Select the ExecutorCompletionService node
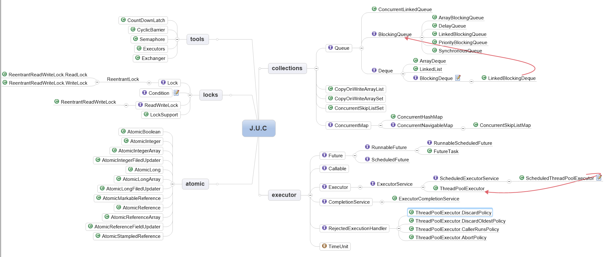Viewport: 606px width, 257px height. pos(426,199)
